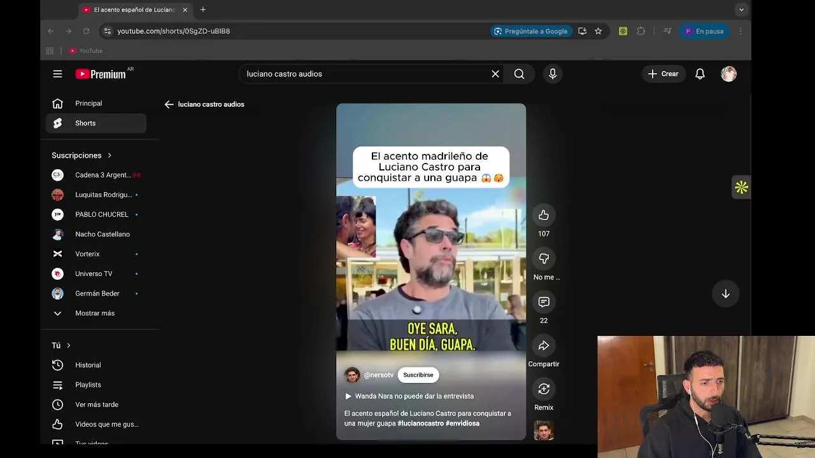The image size is (815, 458).
Task: Open the YouTube hamburger guide menu
Action: [x=57, y=74]
